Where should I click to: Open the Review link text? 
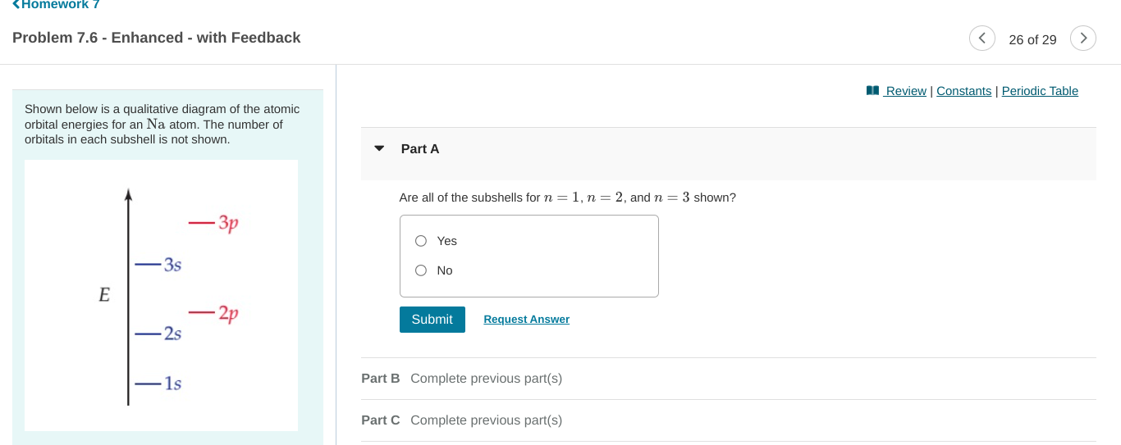point(906,91)
